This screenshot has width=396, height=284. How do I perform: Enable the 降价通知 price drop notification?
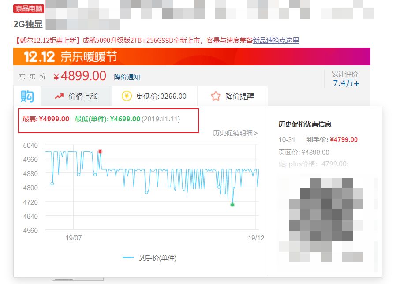coord(128,76)
